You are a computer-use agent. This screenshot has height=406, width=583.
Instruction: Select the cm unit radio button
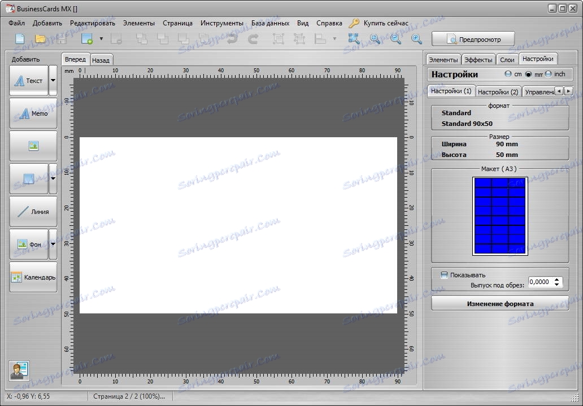(508, 74)
